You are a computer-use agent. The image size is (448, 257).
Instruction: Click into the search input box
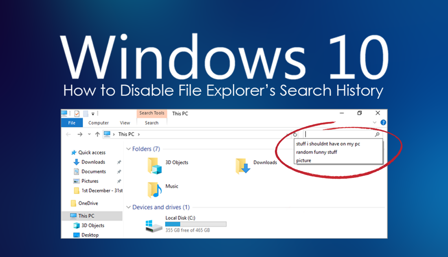click(339, 134)
